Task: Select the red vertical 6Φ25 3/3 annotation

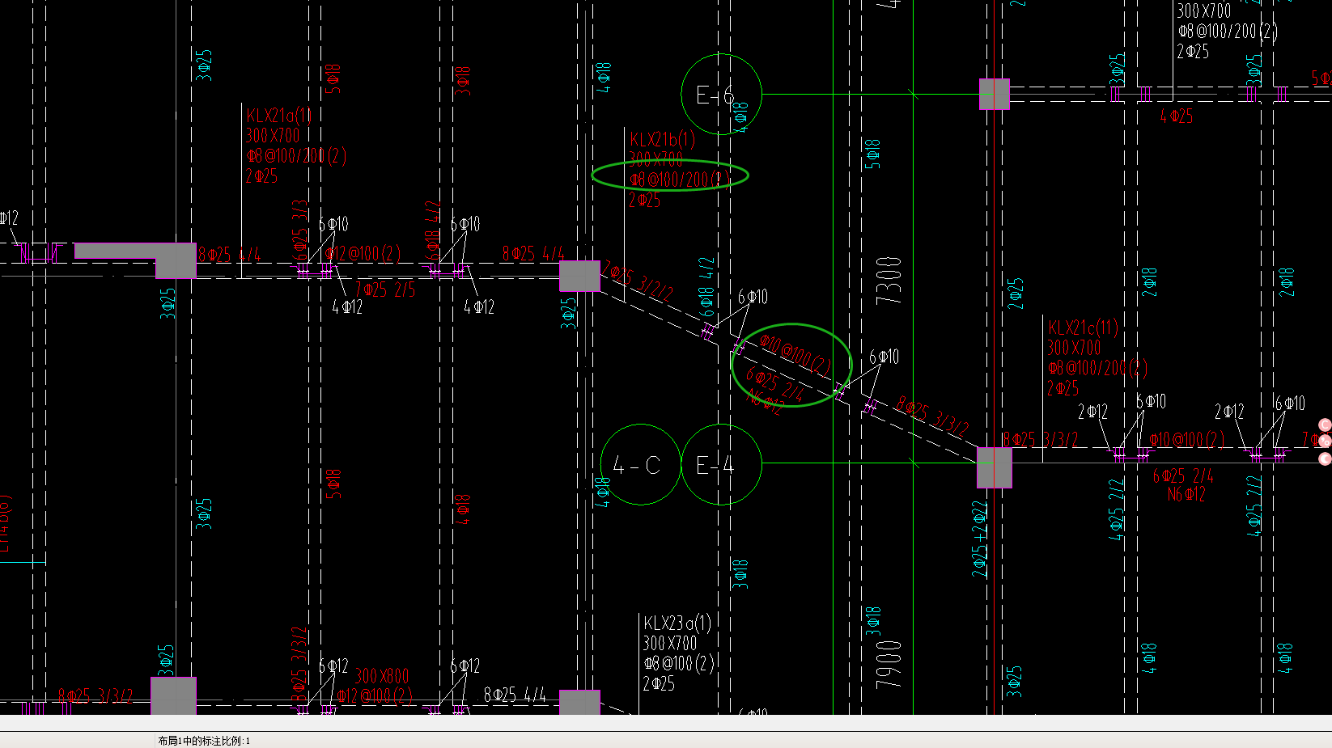Action: (299, 230)
